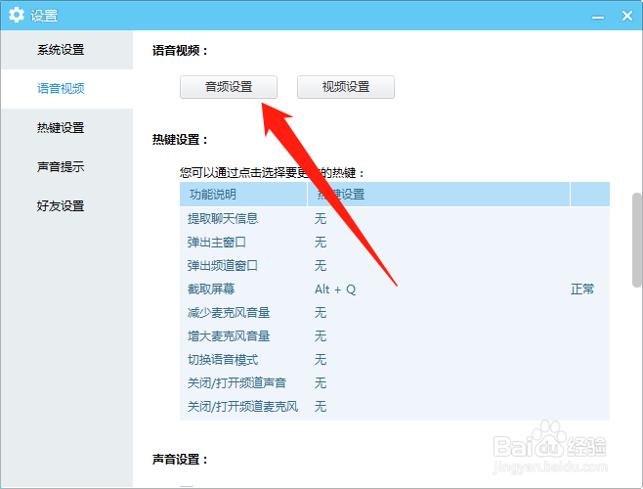Click 无 value for 提取聊天信息
This screenshot has height=489, width=643.
pyautogui.click(x=321, y=218)
